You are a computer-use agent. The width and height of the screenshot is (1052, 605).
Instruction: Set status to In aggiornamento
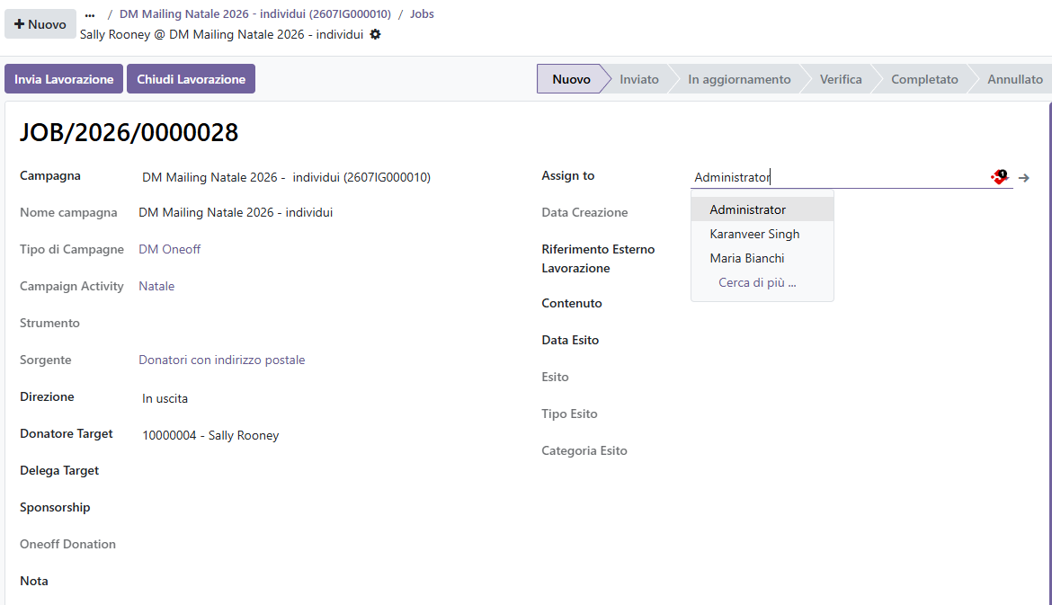pyautogui.click(x=739, y=79)
